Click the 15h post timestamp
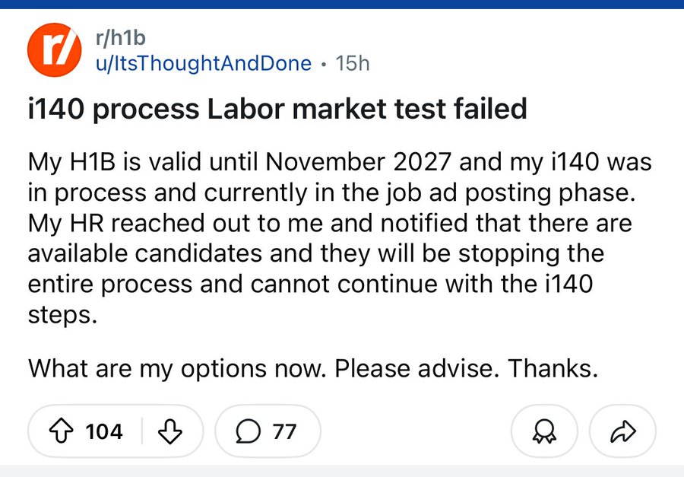The width and height of the screenshot is (684, 477). click(x=352, y=63)
